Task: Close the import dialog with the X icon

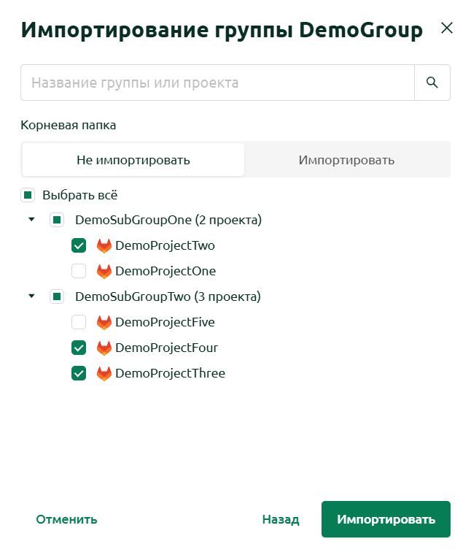Action: click(447, 28)
